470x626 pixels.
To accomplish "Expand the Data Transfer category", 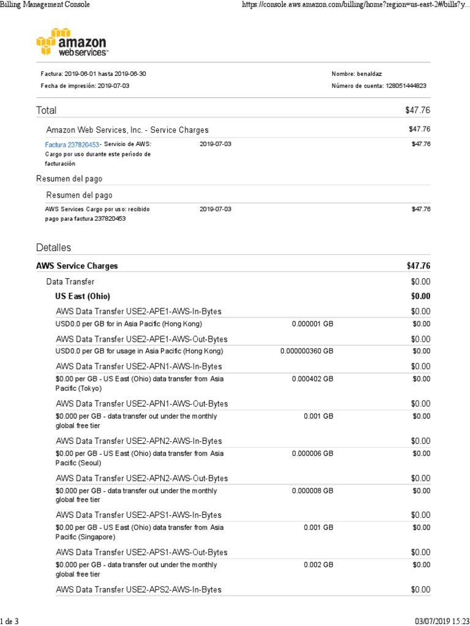I will click(70, 282).
